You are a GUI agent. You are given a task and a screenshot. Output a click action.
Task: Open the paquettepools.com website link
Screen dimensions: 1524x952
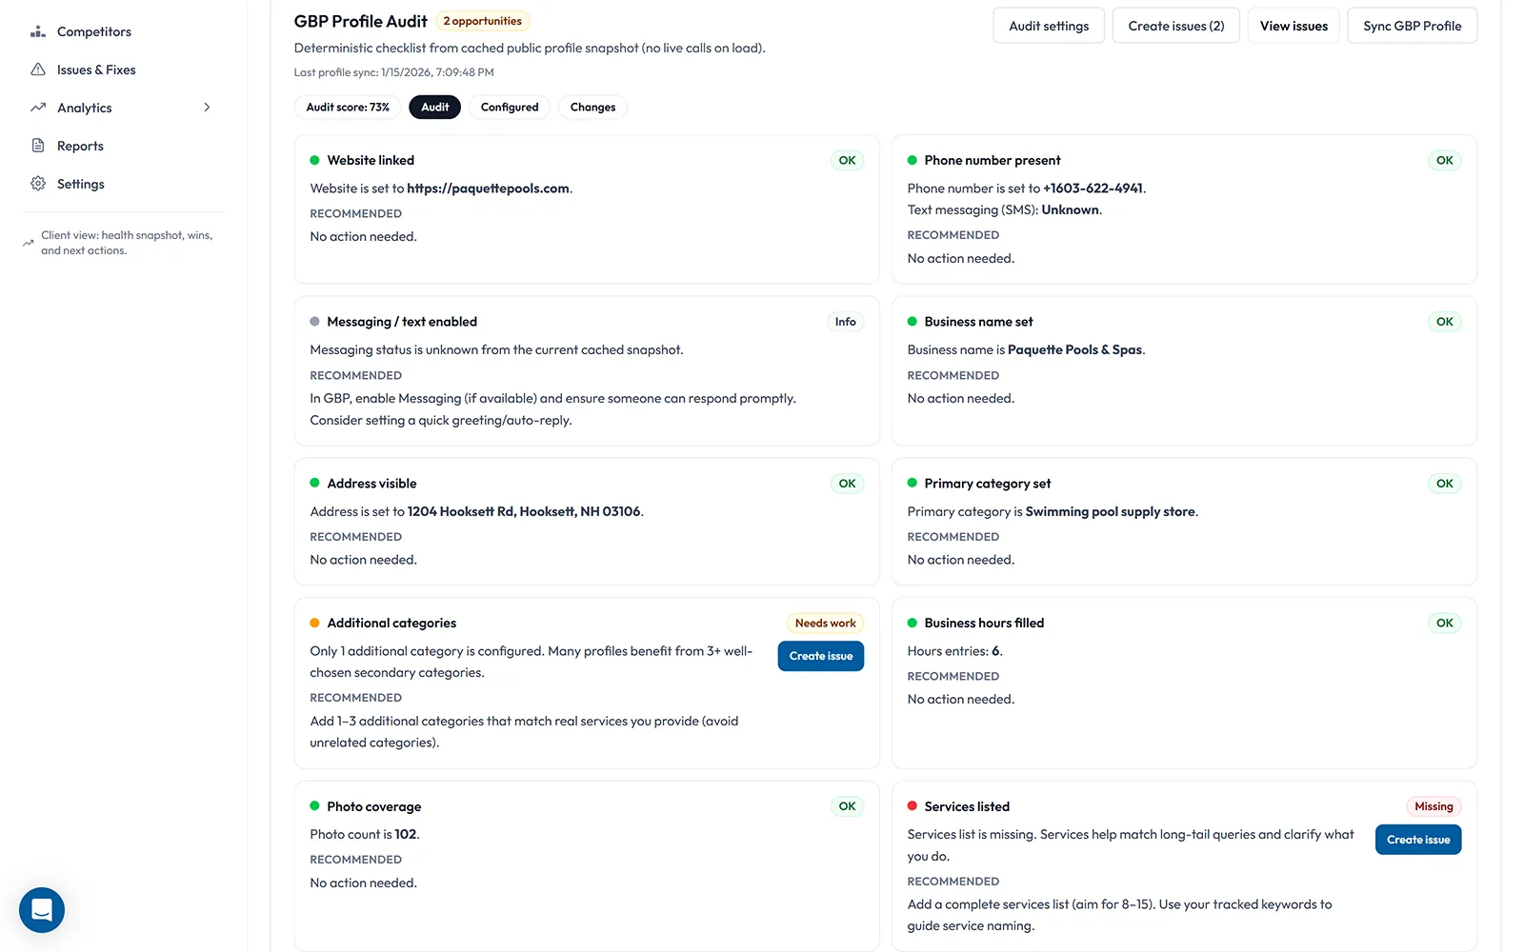pos(488,188)
